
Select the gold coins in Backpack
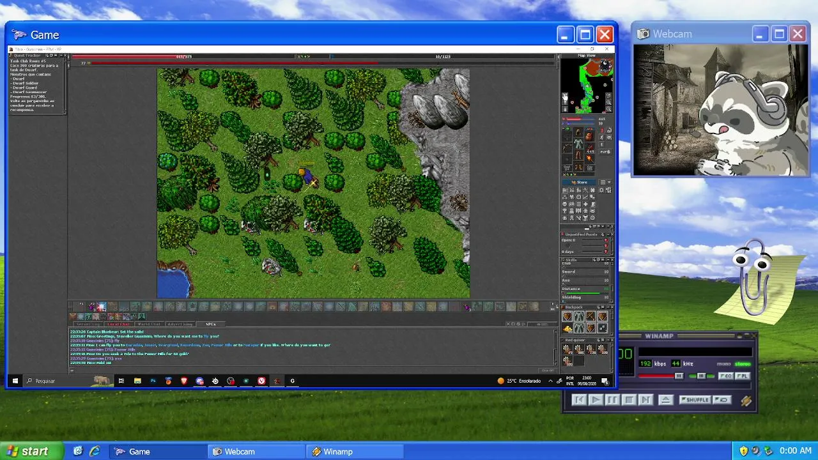pos(567,328)
